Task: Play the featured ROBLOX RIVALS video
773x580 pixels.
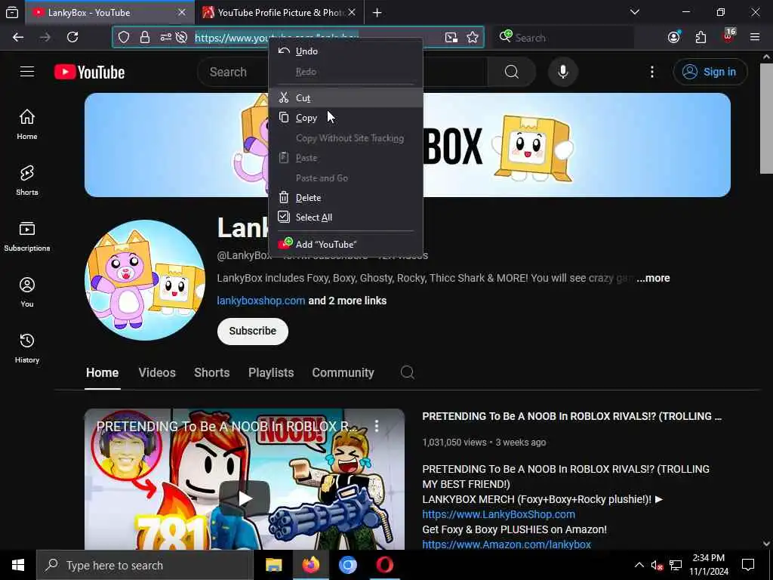Action: click(x=245, y=498)
